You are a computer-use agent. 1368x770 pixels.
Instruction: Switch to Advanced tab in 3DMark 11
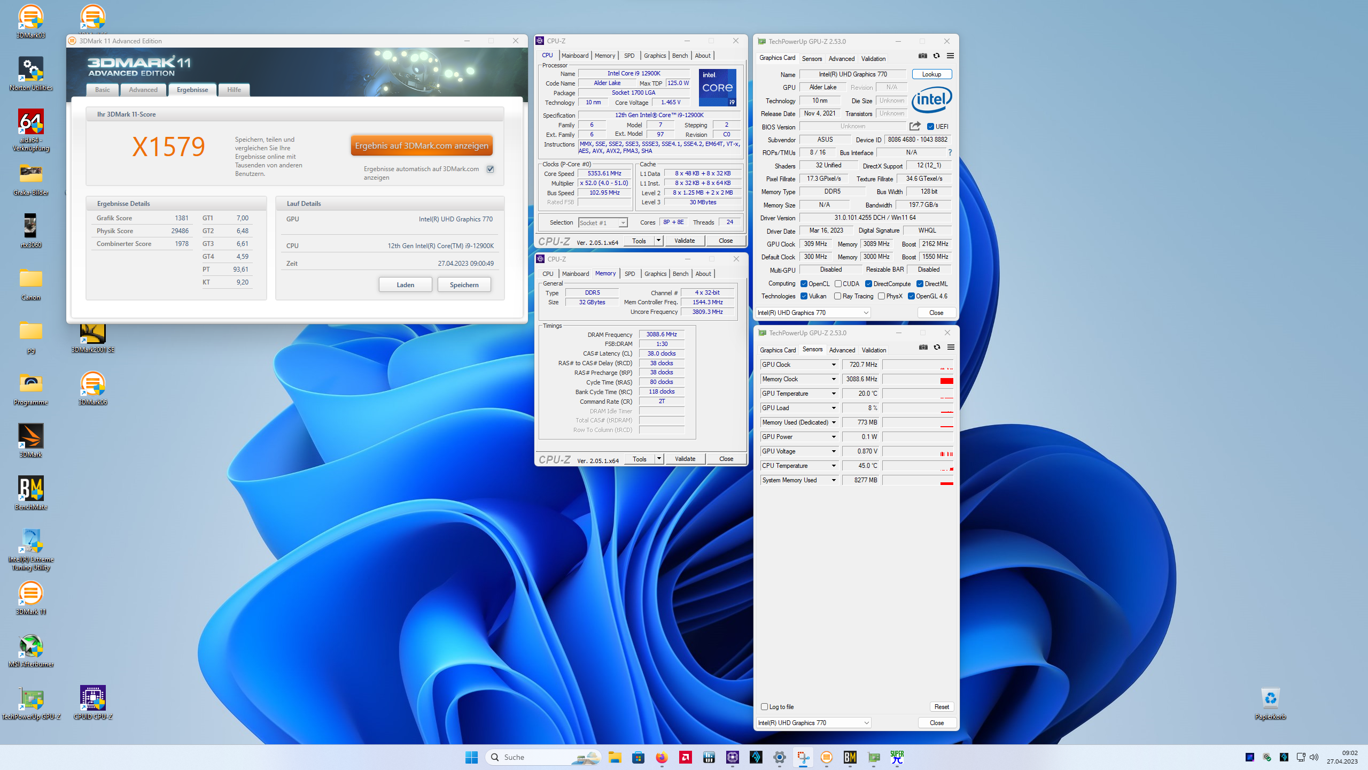click(143, 90)
